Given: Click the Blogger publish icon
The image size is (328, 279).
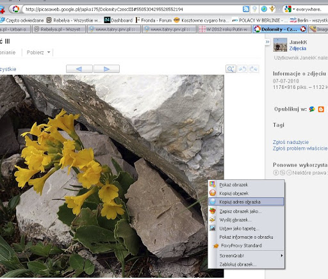Looking at the screenshot, I should pyautogui.click(x=321, y=109).
